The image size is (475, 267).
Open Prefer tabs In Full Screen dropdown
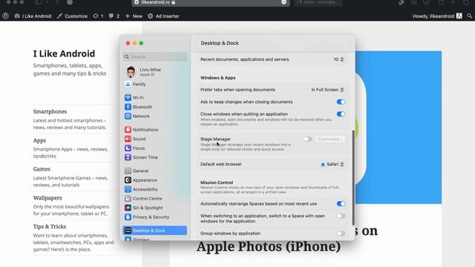point(327,90)
